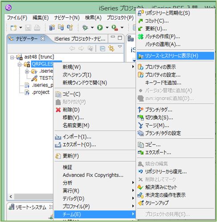Choose Advanced Fix Copyrights...
218x222 pixels.
coord(95,175)
